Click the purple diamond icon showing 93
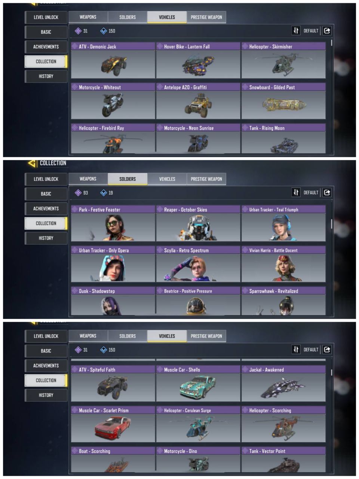Viewport: 359px width, 479px height. 78,193
